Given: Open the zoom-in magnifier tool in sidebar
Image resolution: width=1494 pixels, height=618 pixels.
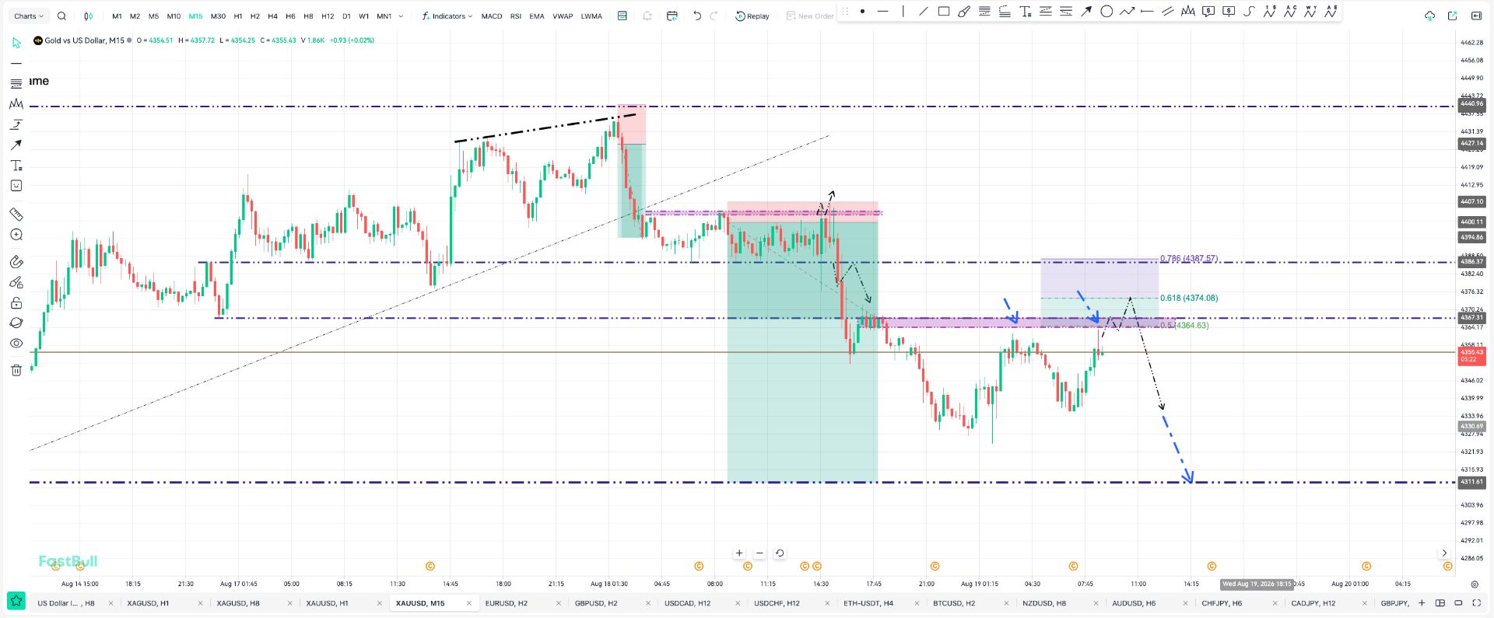Looking at the screenshot, I should [16, 235].
